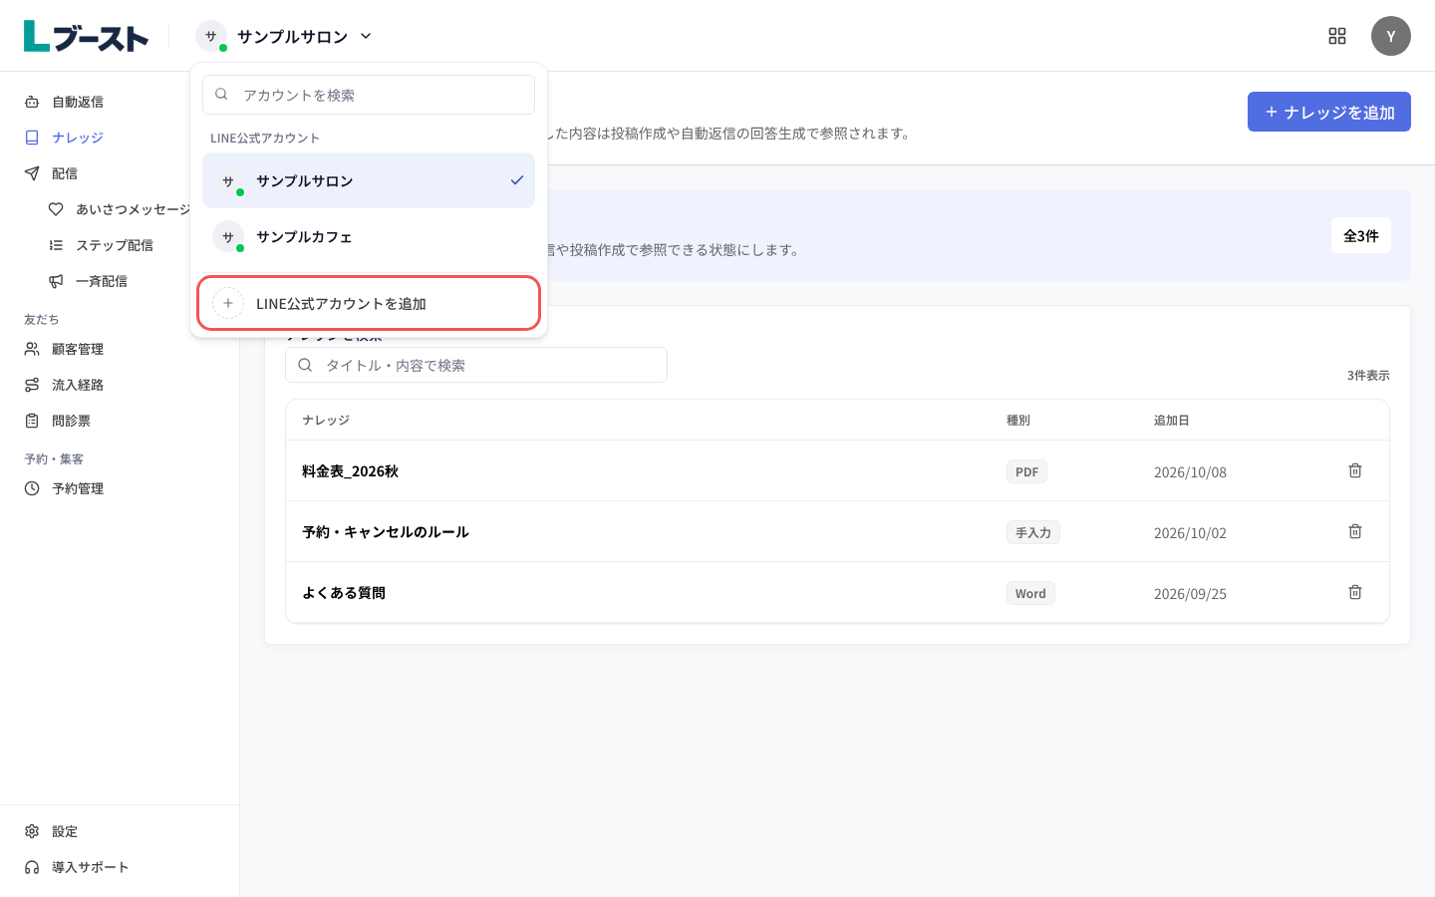This screenshot has width=1435, height=897.
Task: Click the plus icon for adding LINE account
Action: (x=228, y=303)
